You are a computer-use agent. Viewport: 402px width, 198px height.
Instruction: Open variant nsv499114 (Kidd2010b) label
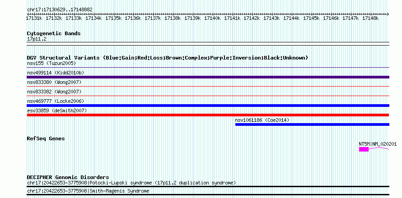(x=56, y=73)
